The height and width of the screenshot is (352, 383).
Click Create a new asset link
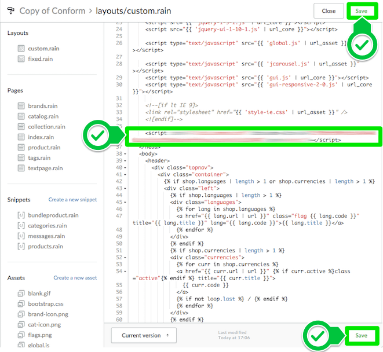pos(75,278)
